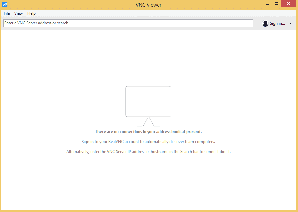Open the View menu
Screen dimensions: 298x212
pos(18,13)
